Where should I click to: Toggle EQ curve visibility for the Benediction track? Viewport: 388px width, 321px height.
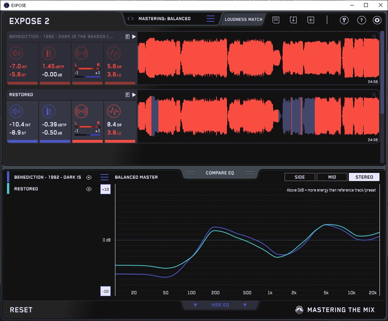(x=89, y=177)
